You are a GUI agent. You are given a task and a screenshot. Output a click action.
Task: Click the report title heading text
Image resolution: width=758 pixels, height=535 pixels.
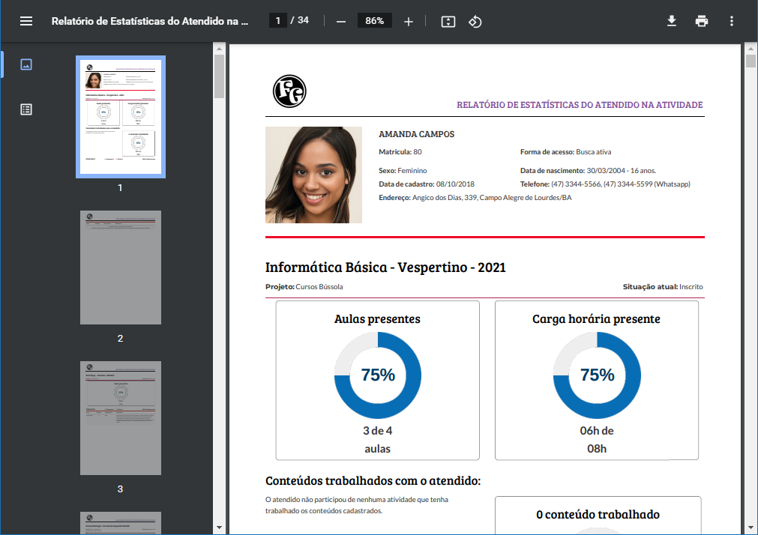pyautogui.click(x=580, y=105)
